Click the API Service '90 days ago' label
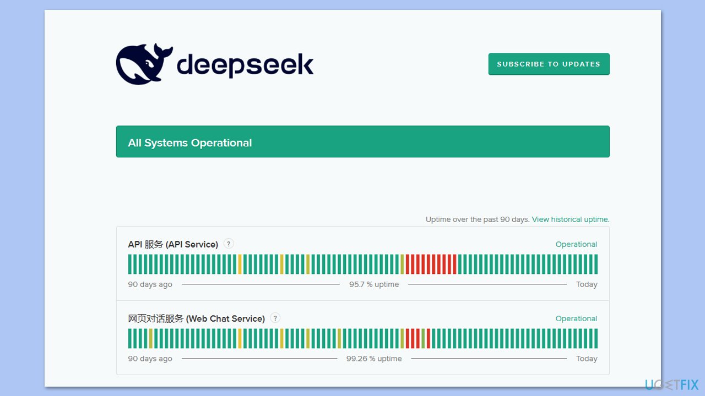The width and height of the screenshot is (705, 396). [150, 284]
